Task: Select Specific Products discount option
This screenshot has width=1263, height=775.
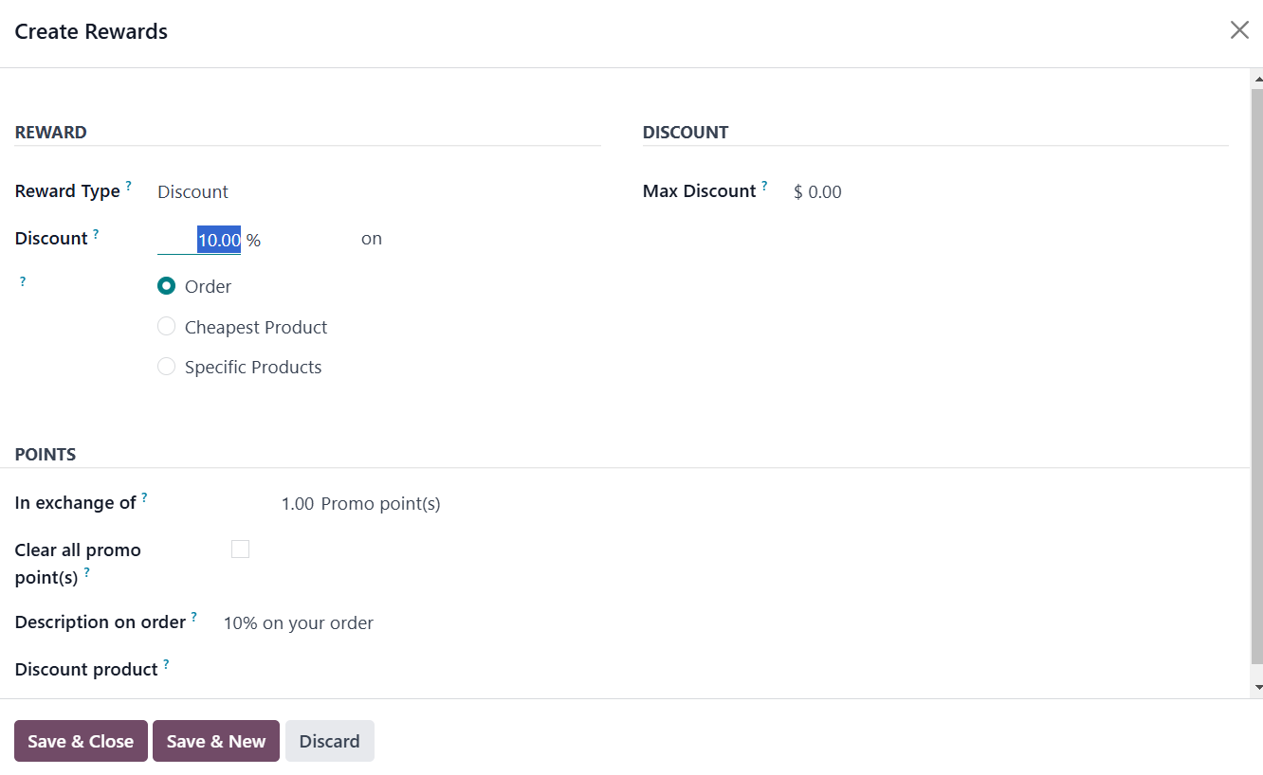Action: (x=167, y=367)
